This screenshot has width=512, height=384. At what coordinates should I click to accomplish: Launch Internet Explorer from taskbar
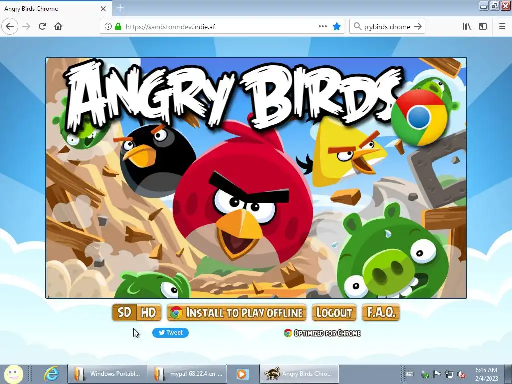(51, 374)
